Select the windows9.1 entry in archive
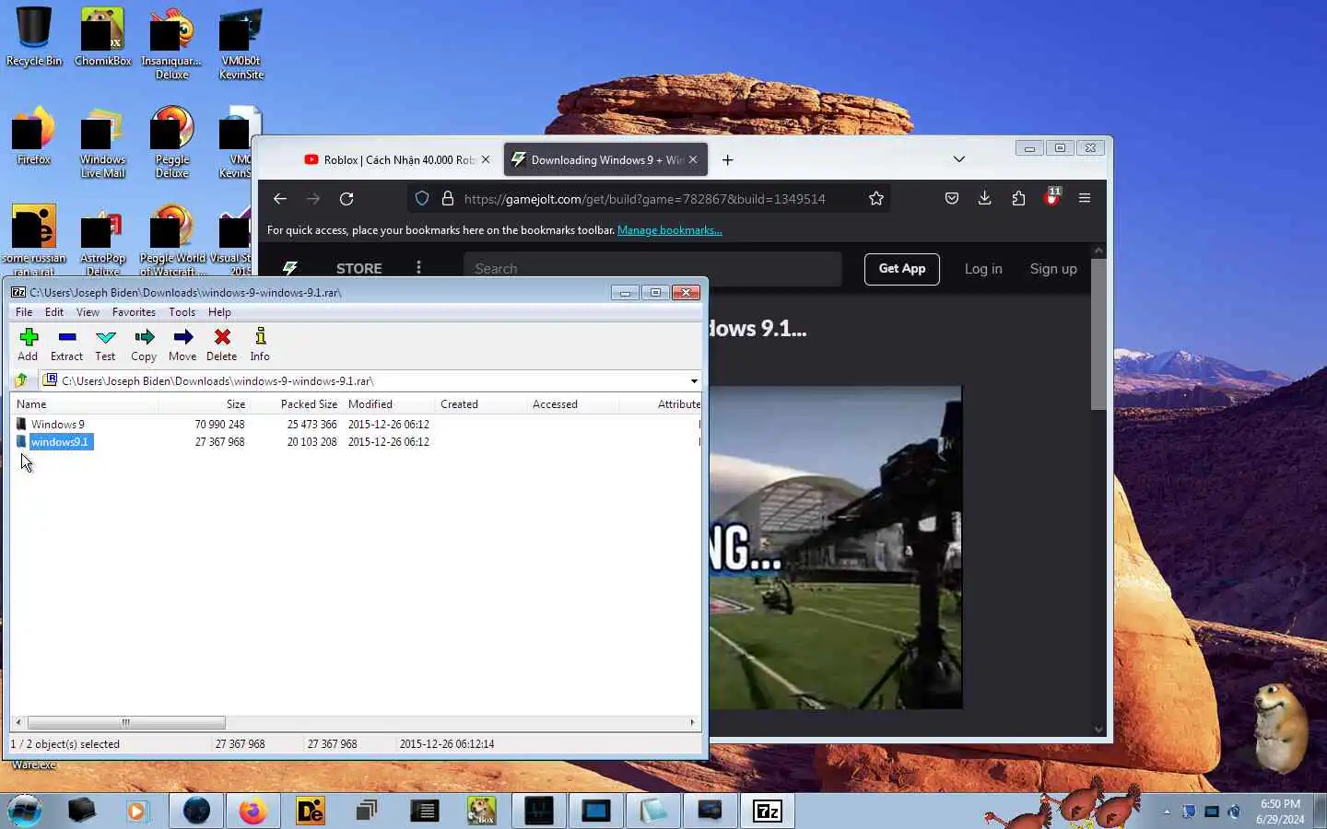Screen dimensions: 1327x829 click(60, 442)
